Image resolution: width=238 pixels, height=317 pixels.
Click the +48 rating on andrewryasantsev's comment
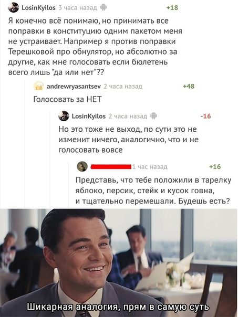(x=189, y=86)
